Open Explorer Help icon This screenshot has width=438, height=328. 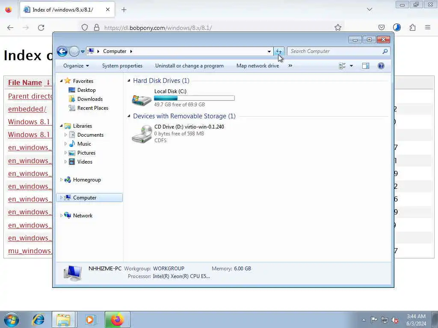(381, 66)
